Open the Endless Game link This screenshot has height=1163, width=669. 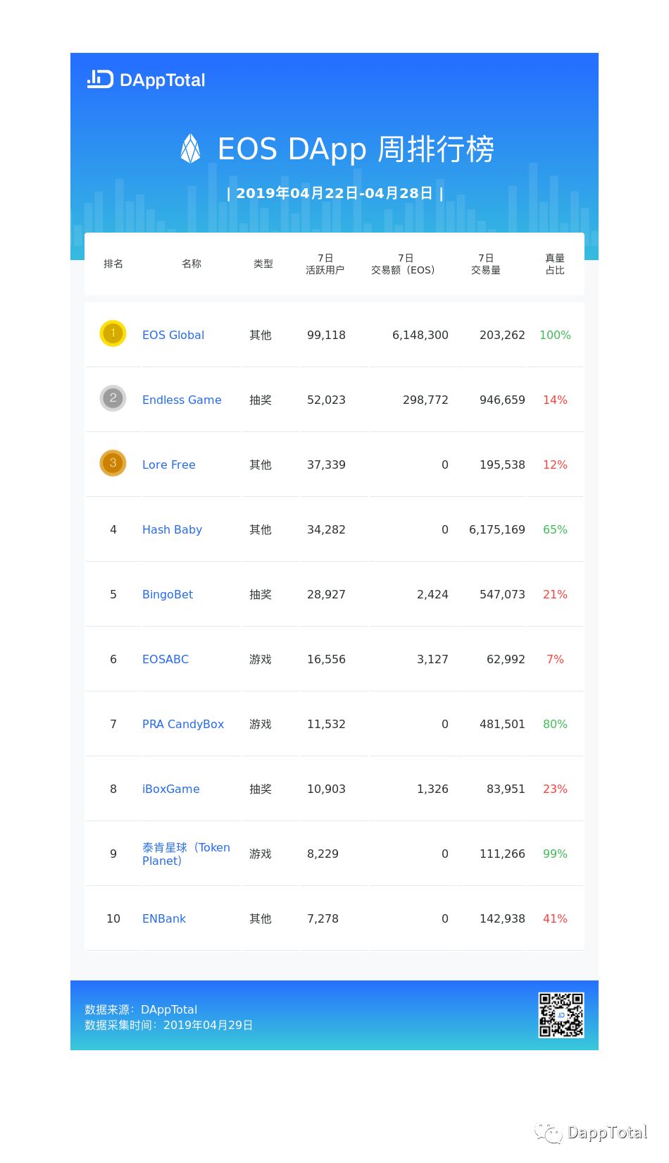(x=182, y=400)
